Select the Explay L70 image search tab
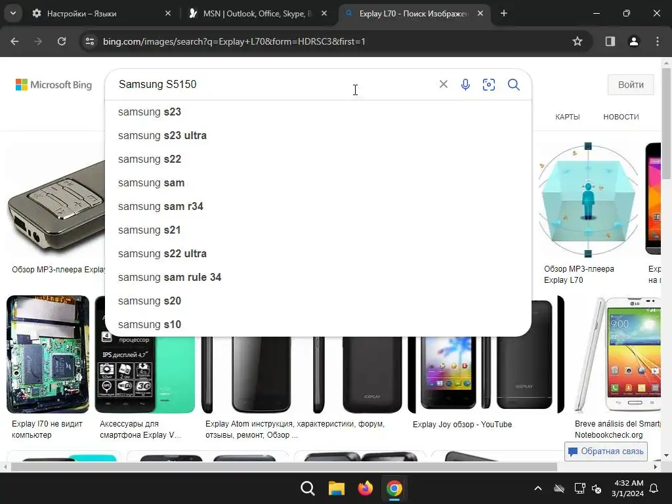This screenshot has width=672, height=504. click(x=413, y=14)
